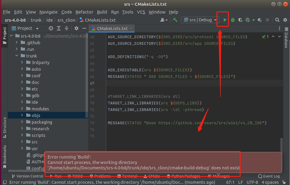
Task: Toggle the Project tool window side tab
Action: click(5, 36)
